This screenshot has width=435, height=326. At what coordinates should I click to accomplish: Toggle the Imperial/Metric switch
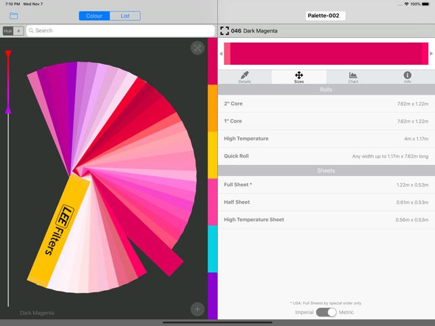(326, 312)
